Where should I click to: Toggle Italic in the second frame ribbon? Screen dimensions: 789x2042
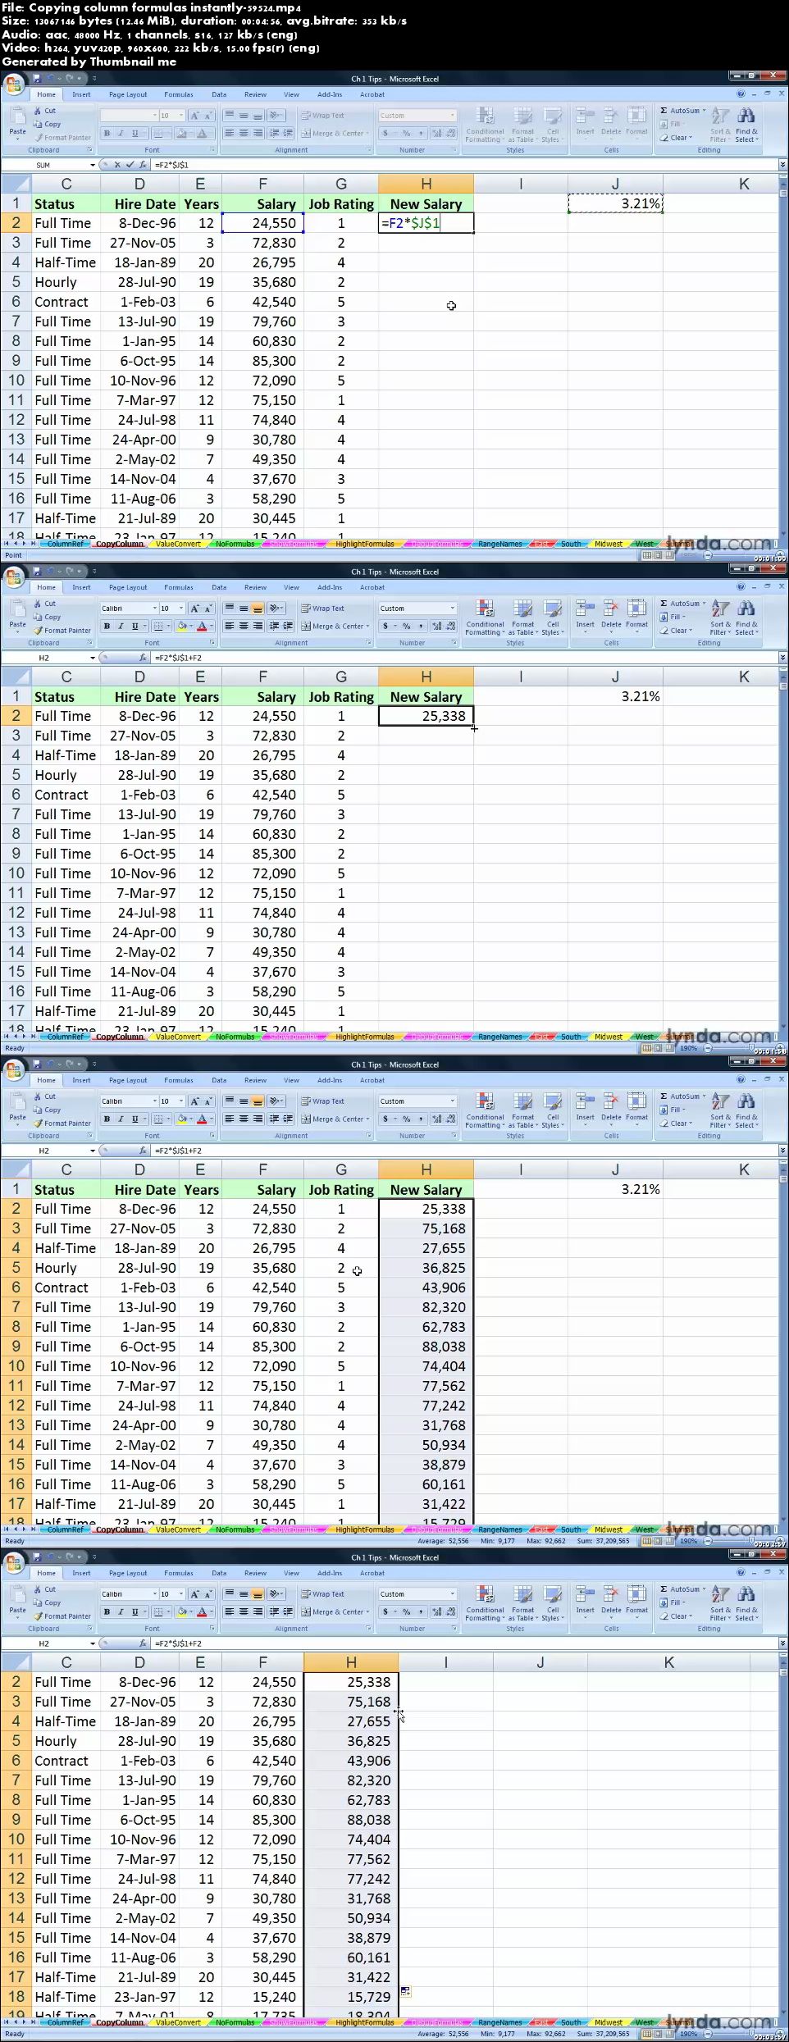pos(121,627)
